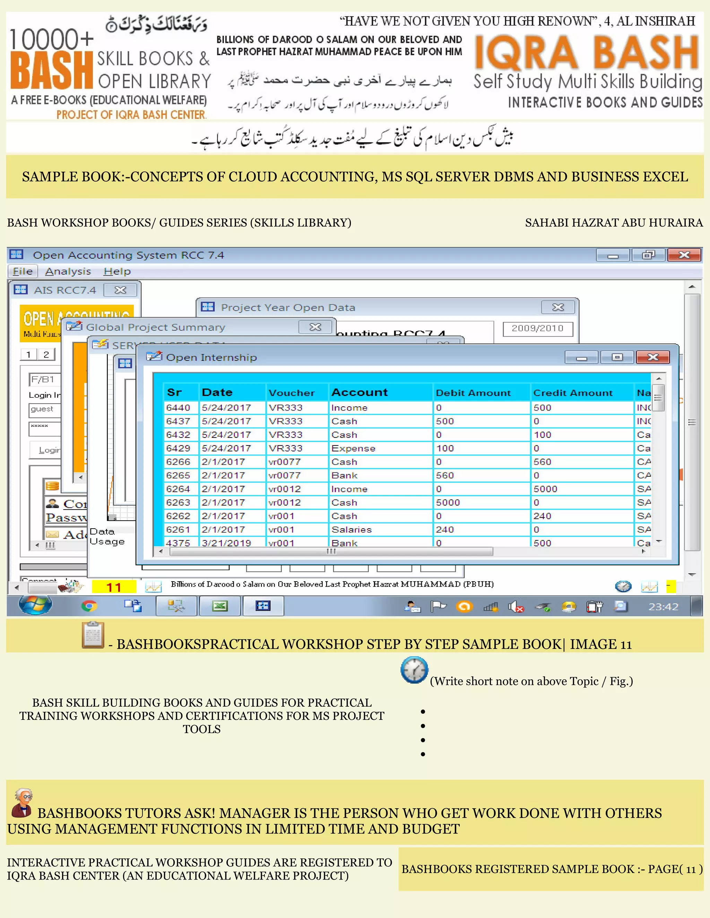Screen dimensions: 710x918
Task: Click the grid icon behind Open Internship window
Action: [x=125, y=364]
